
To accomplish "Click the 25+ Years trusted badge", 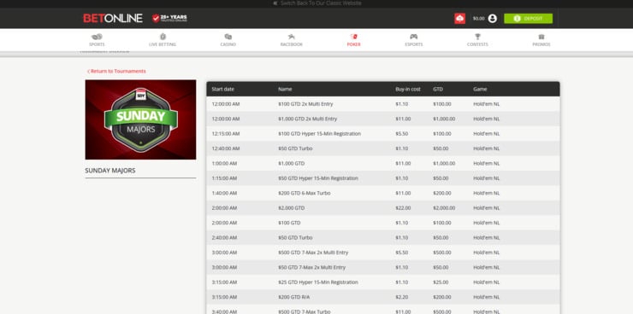I will pyautogui.click(x=169, y=18).
